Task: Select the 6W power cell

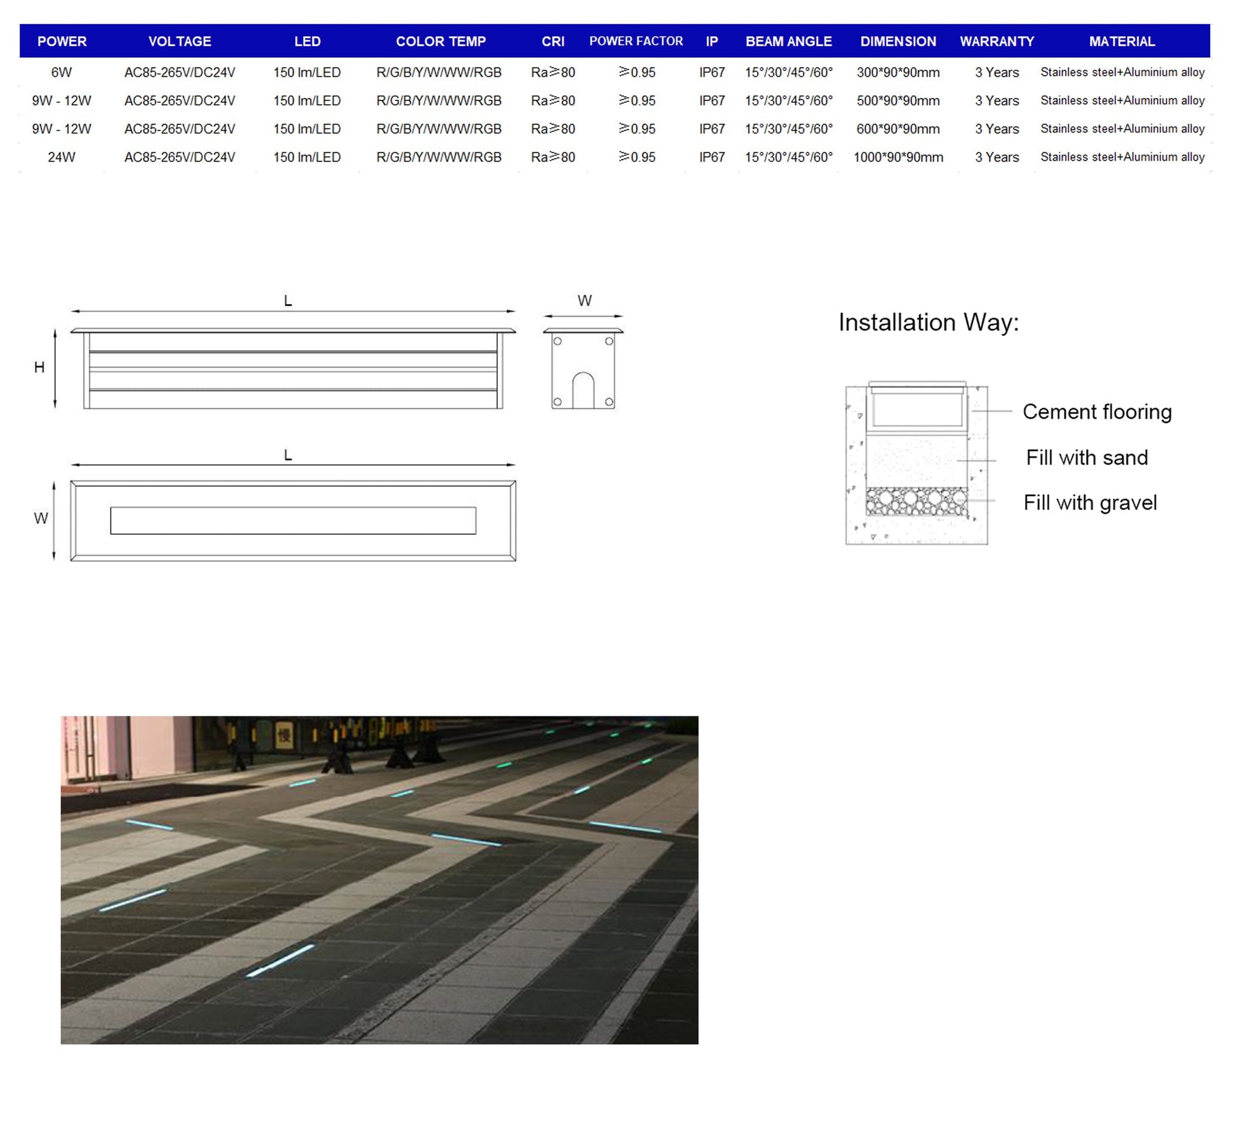Action: point(62,72)
